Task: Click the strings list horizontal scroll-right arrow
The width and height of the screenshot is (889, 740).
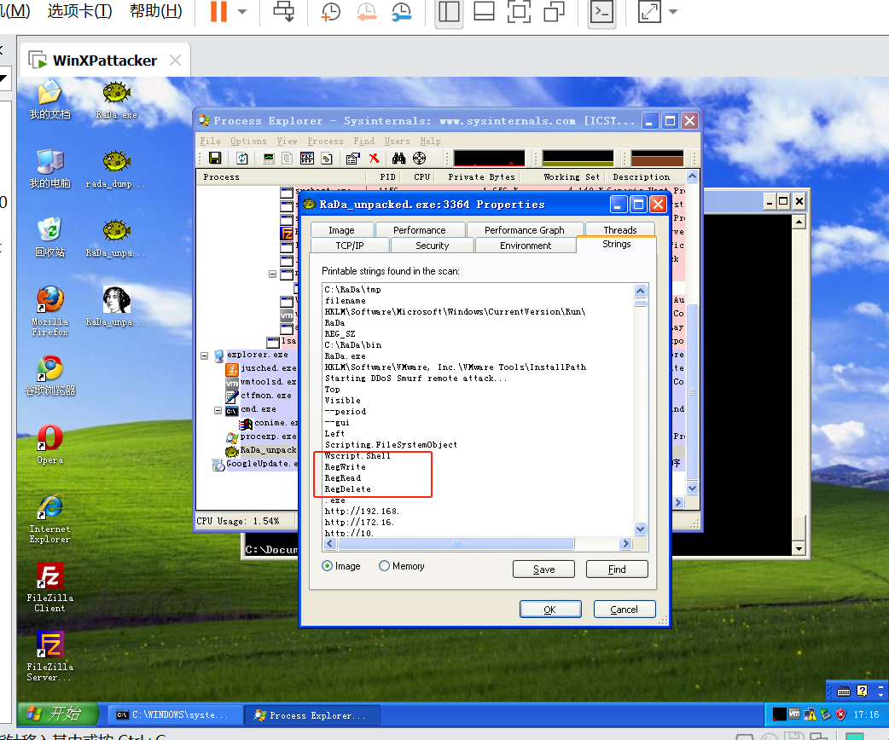Action: [625, 543]
